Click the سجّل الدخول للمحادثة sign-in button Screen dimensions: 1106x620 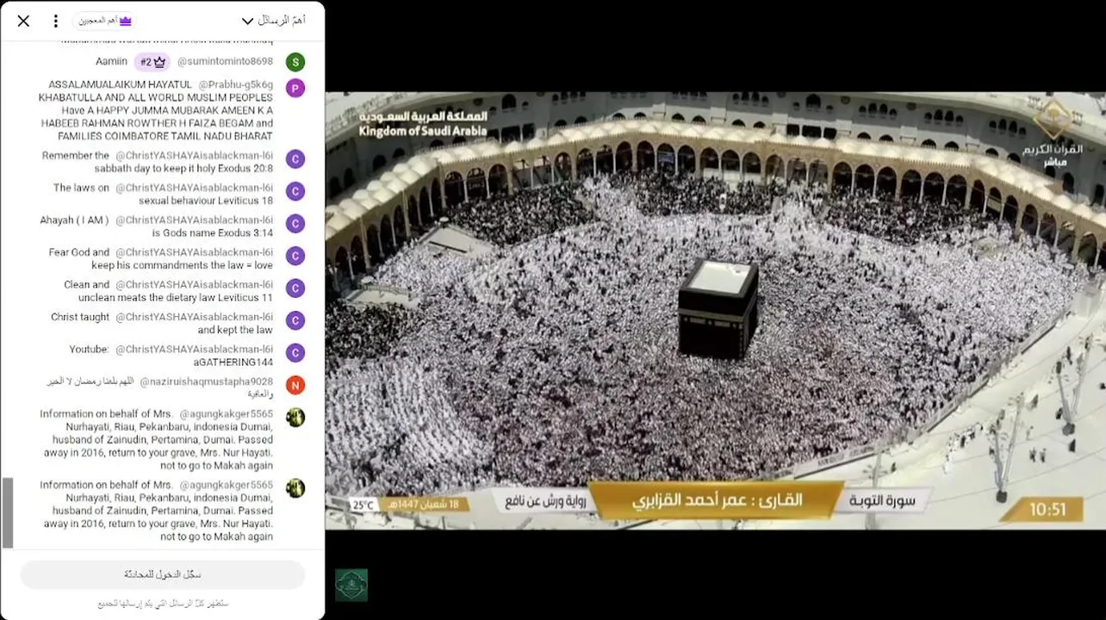(163, 574)
